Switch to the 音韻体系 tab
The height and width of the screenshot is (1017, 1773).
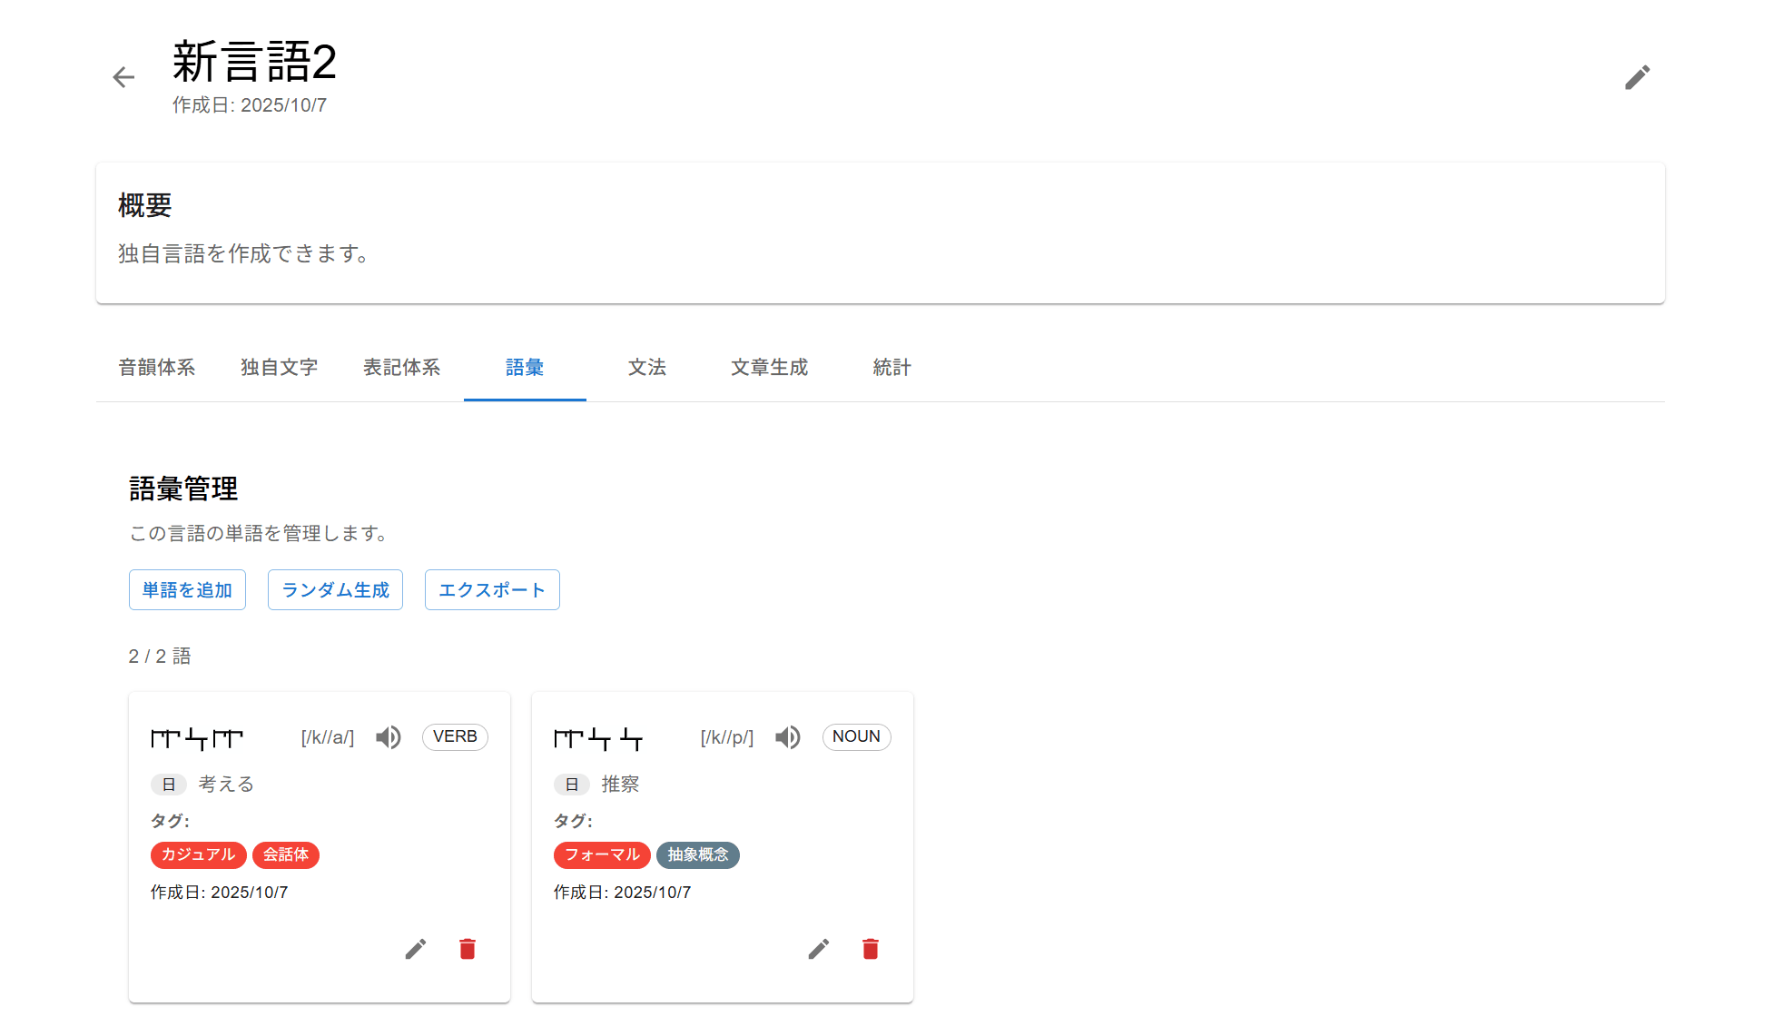point(157,368)
